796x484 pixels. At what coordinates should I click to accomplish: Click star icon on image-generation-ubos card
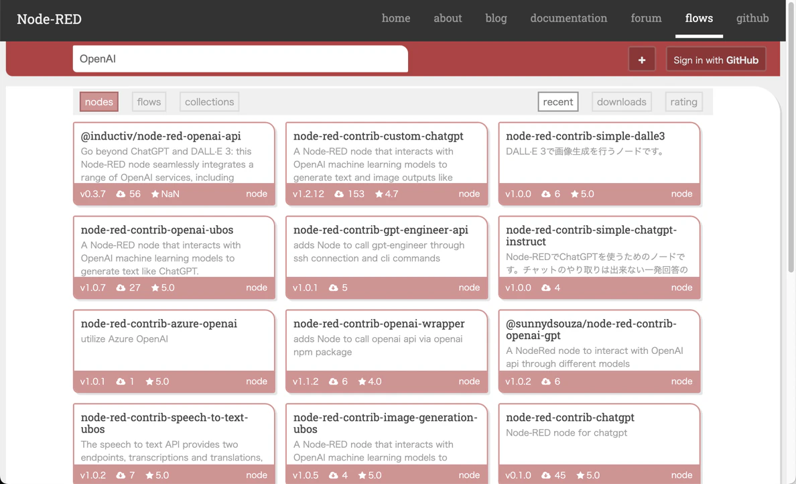[362, 475]
